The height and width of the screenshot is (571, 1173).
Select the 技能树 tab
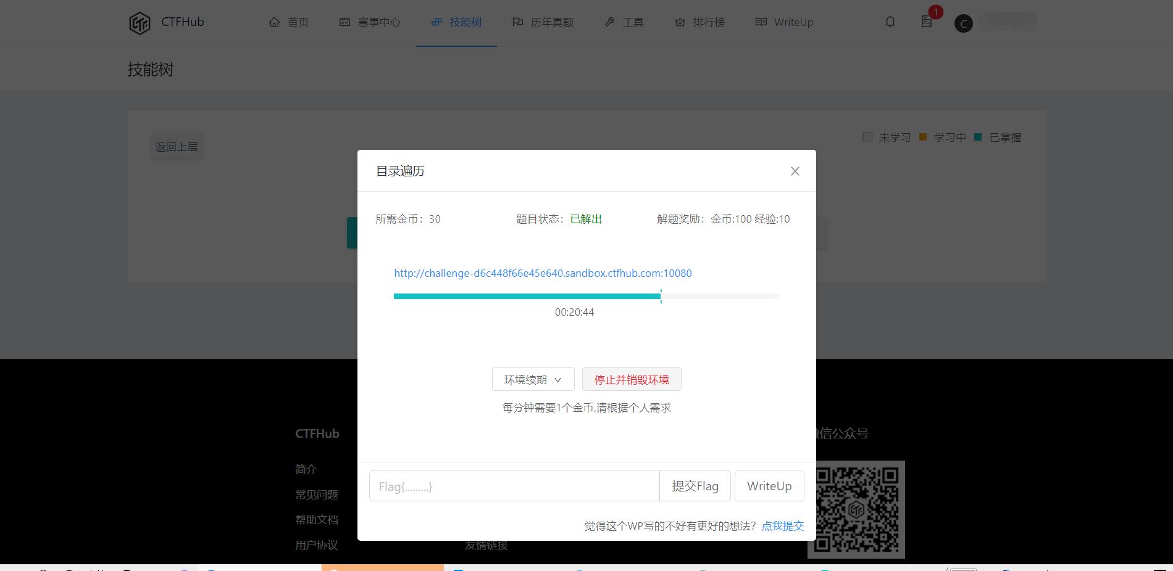pos(456,22)
